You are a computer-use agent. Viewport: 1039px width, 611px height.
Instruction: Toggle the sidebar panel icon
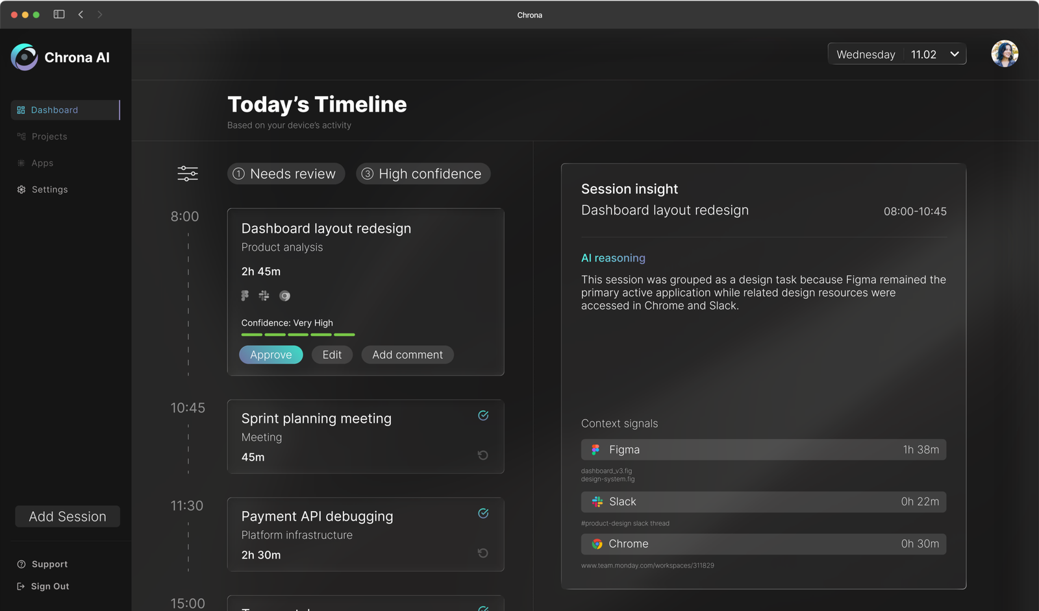(59, 14)
